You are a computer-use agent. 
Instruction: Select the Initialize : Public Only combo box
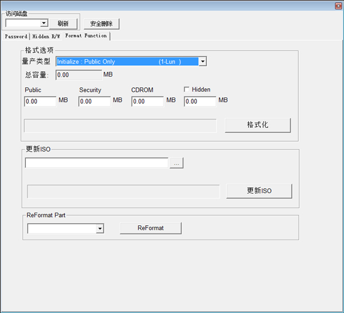pyautogui.click(x=131, y=62)
